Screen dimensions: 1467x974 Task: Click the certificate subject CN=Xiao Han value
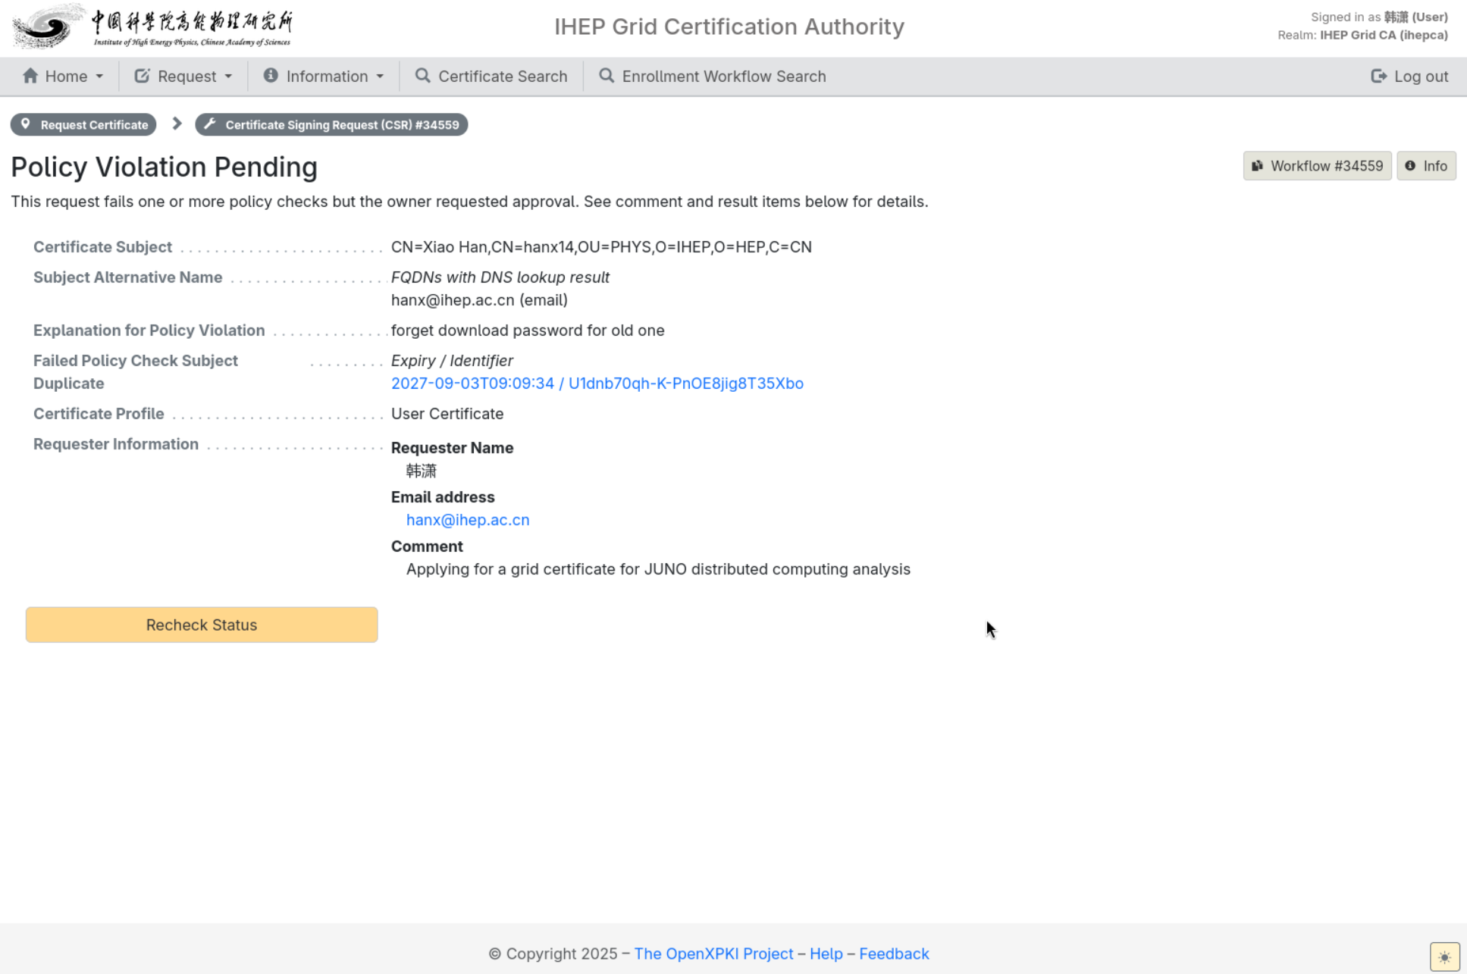(x=601, y=247)
